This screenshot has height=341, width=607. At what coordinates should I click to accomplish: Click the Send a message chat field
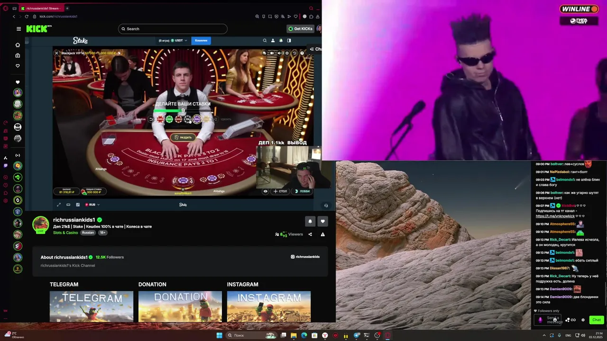click(549, 320)
